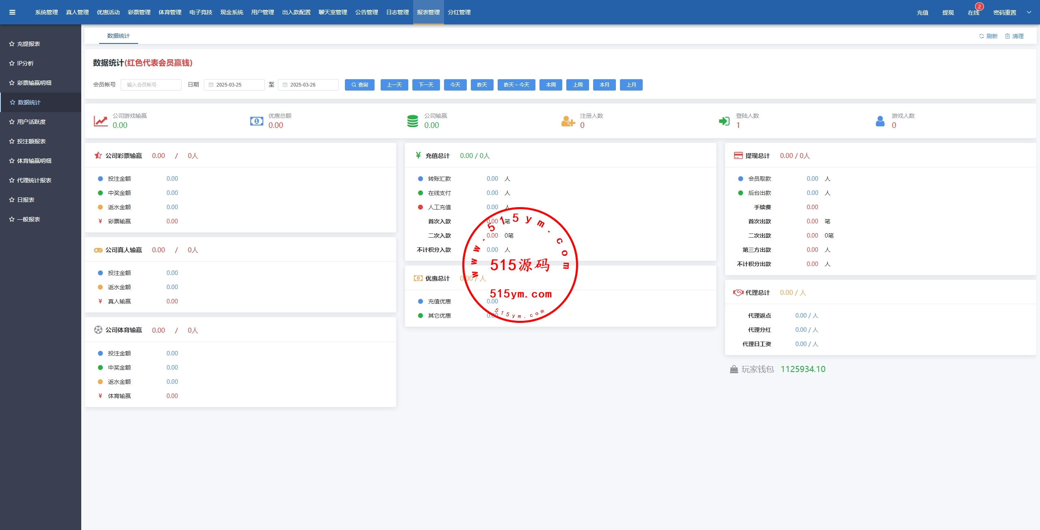Image resolution: width=1040 pixels, height=530 pixels.
Task: Expand the top-right account dropdown chevron
Action: click(1029, 12)
